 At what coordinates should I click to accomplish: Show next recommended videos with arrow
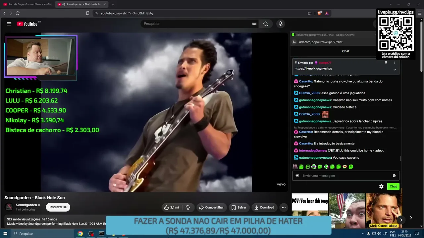[401, 220]
